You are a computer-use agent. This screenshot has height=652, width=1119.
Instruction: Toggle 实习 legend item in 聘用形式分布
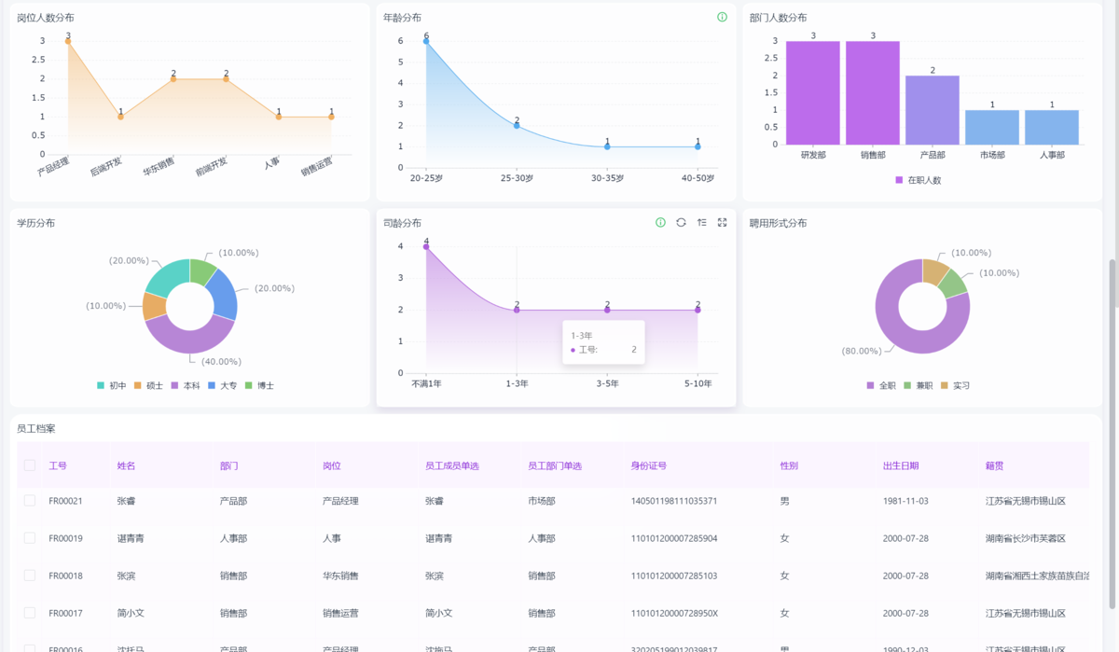(955, 385)
